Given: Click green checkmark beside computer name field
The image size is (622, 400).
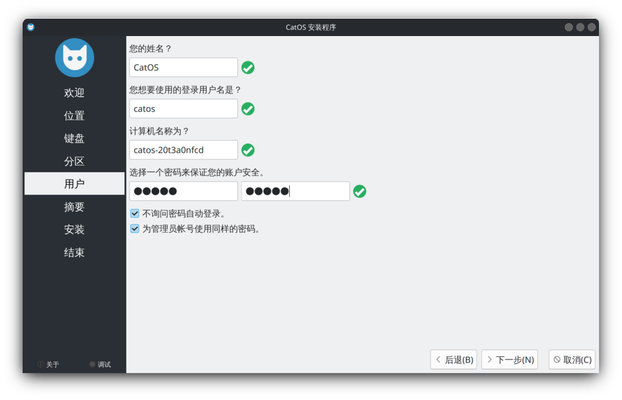Looking at the screenshot, I should pos(248,150).
